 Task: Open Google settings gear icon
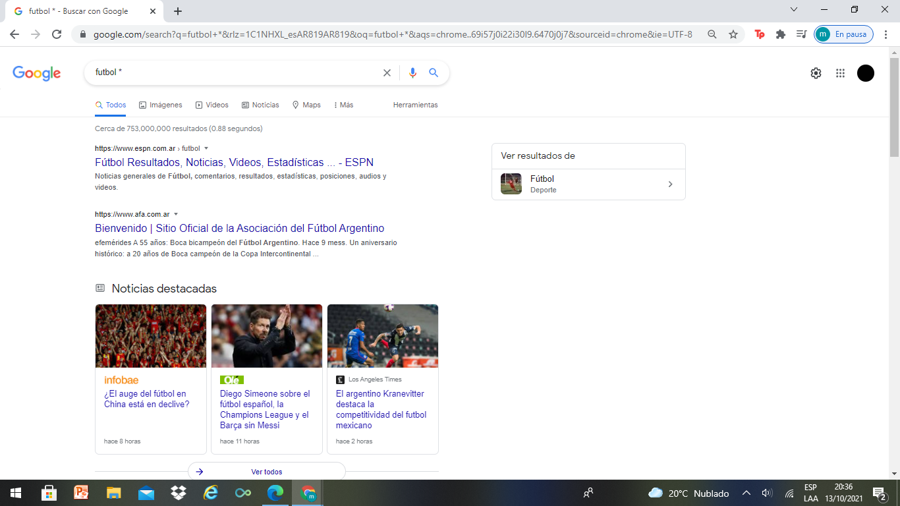point(816,73)
